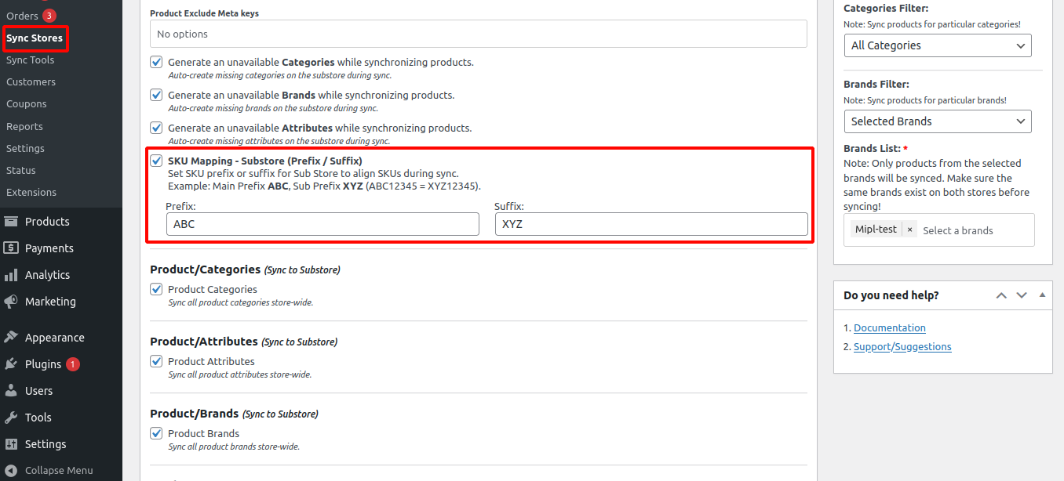Toggle Generate unavailable Categories checkbox
1064x481 pixels.
(157, 62)
